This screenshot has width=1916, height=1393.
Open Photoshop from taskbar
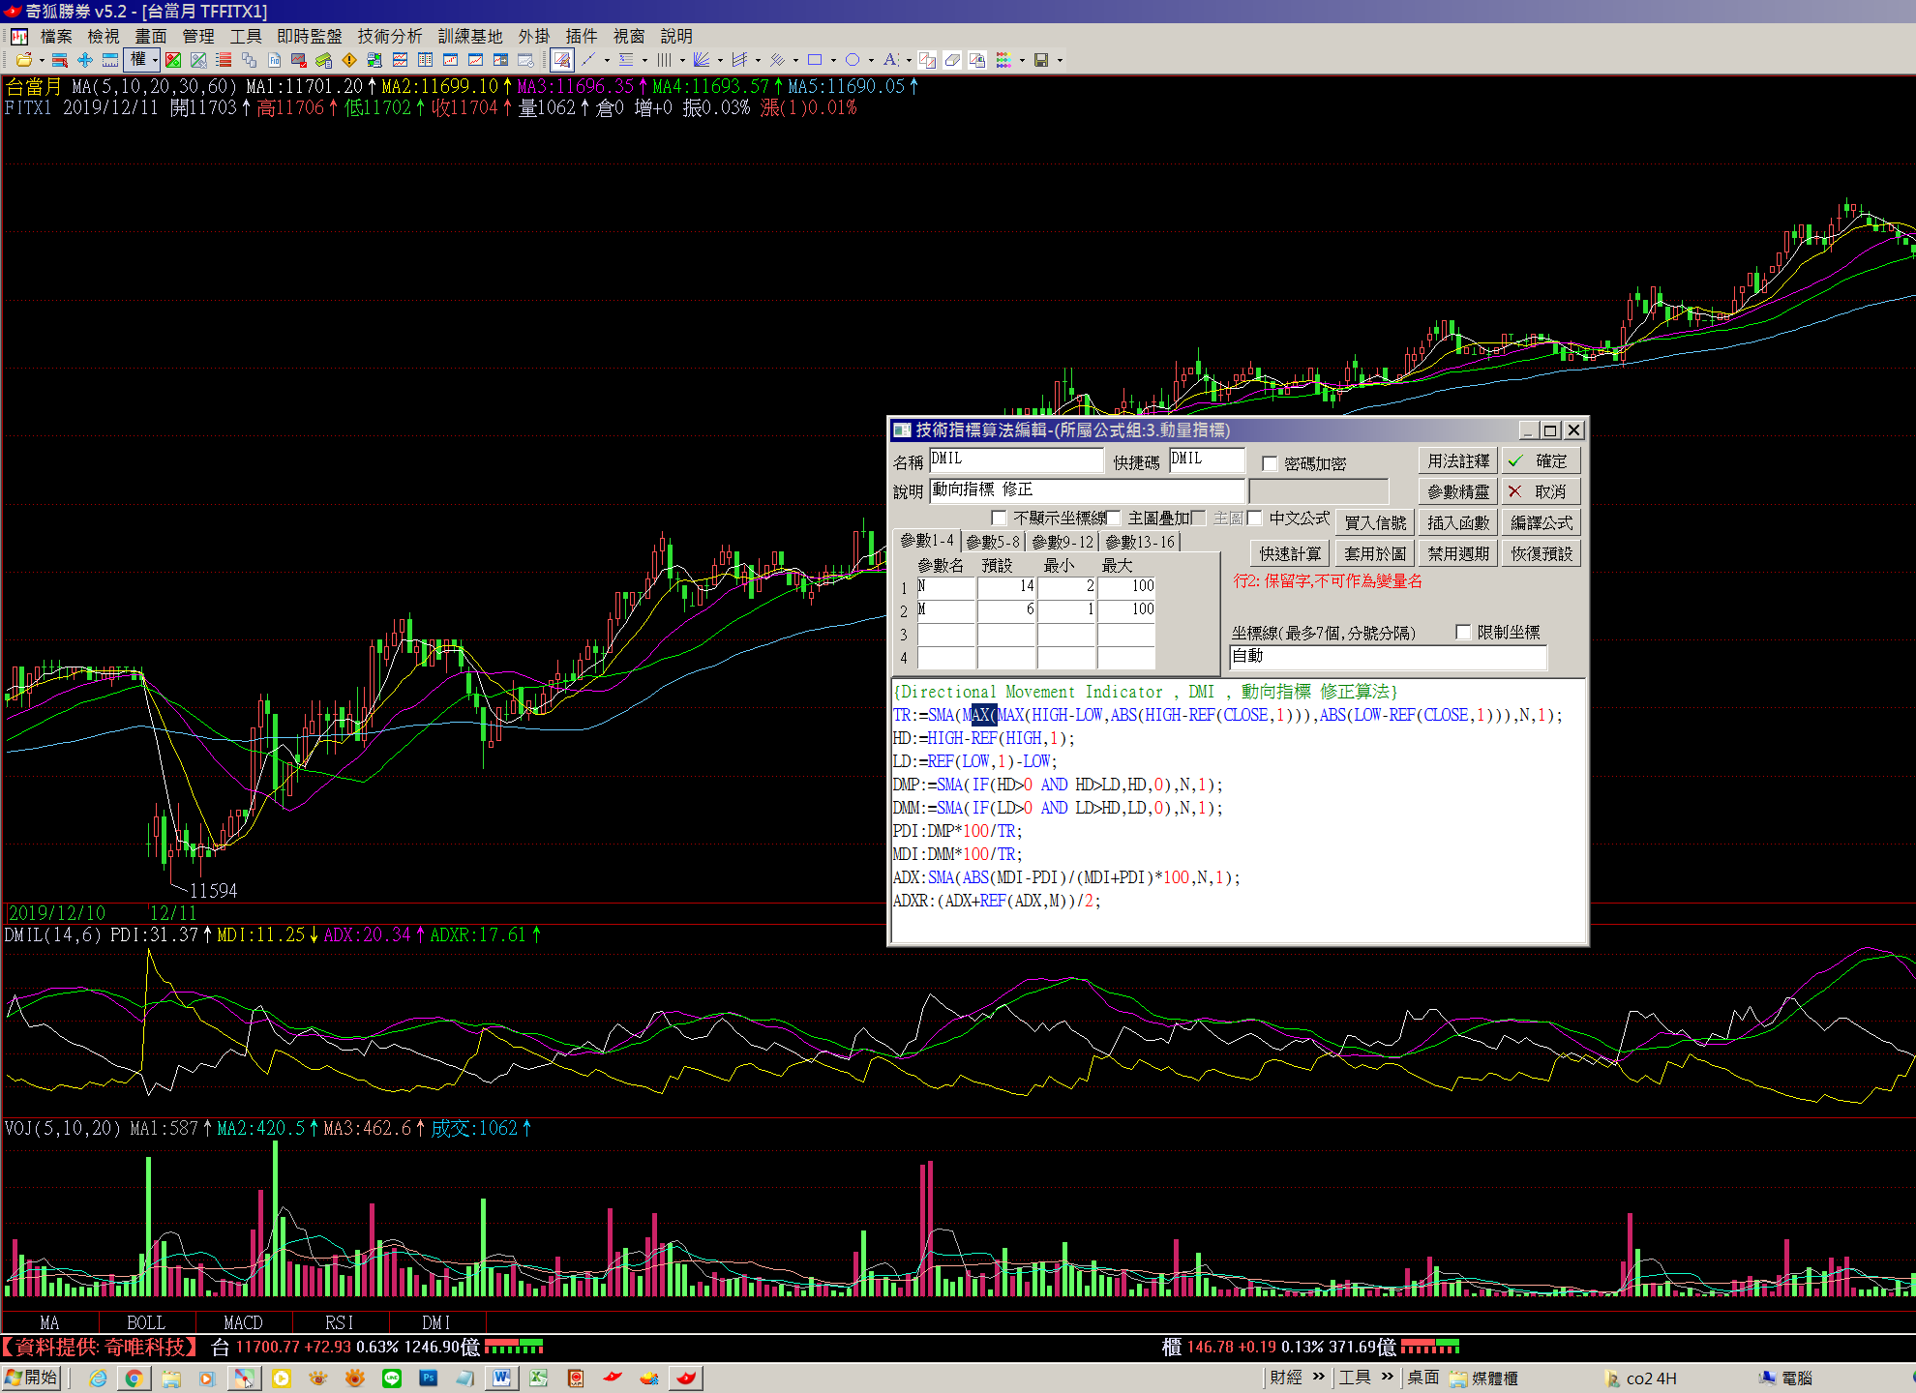[x=429, y=1378]
